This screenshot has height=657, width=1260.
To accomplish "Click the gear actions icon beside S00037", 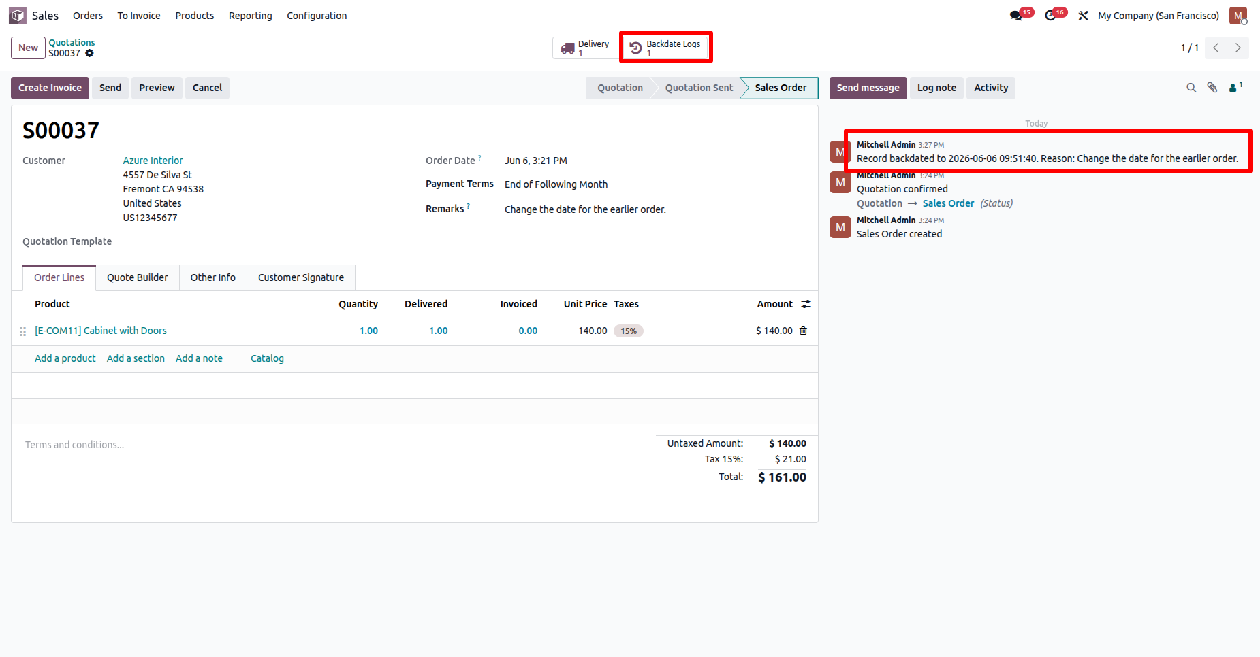I will [89, 53].
